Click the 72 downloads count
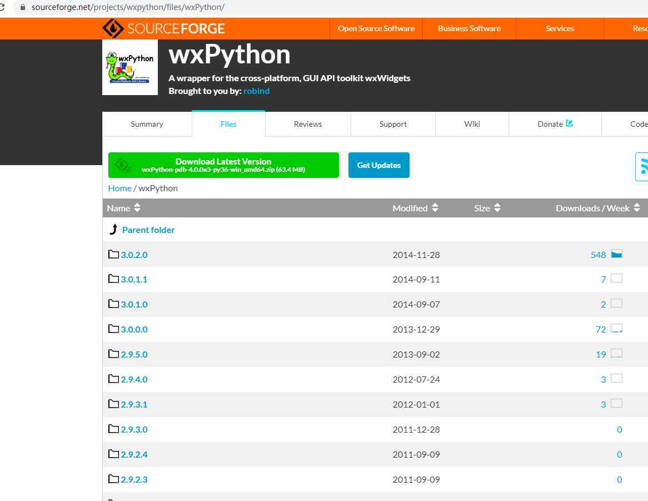Viewport: 648px width, 501px height. (601, 329)
